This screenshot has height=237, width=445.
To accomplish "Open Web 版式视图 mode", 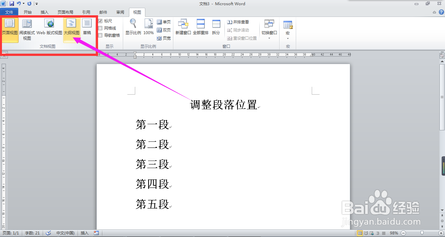I will coord(49,28).
